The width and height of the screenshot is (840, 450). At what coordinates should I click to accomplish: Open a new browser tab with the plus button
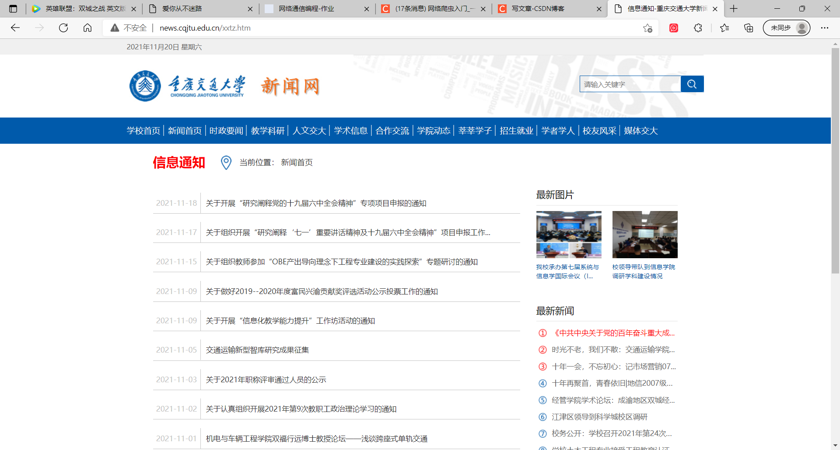pos(733,8)
